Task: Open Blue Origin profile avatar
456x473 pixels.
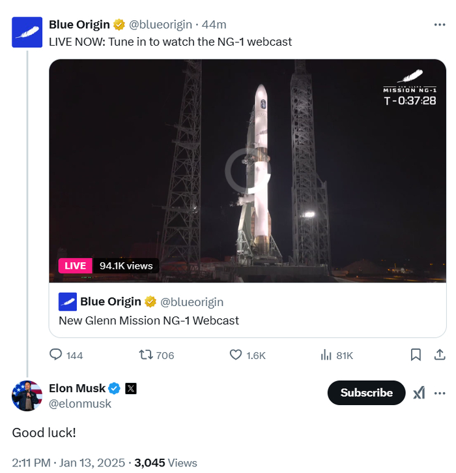Action: point(27,33)
